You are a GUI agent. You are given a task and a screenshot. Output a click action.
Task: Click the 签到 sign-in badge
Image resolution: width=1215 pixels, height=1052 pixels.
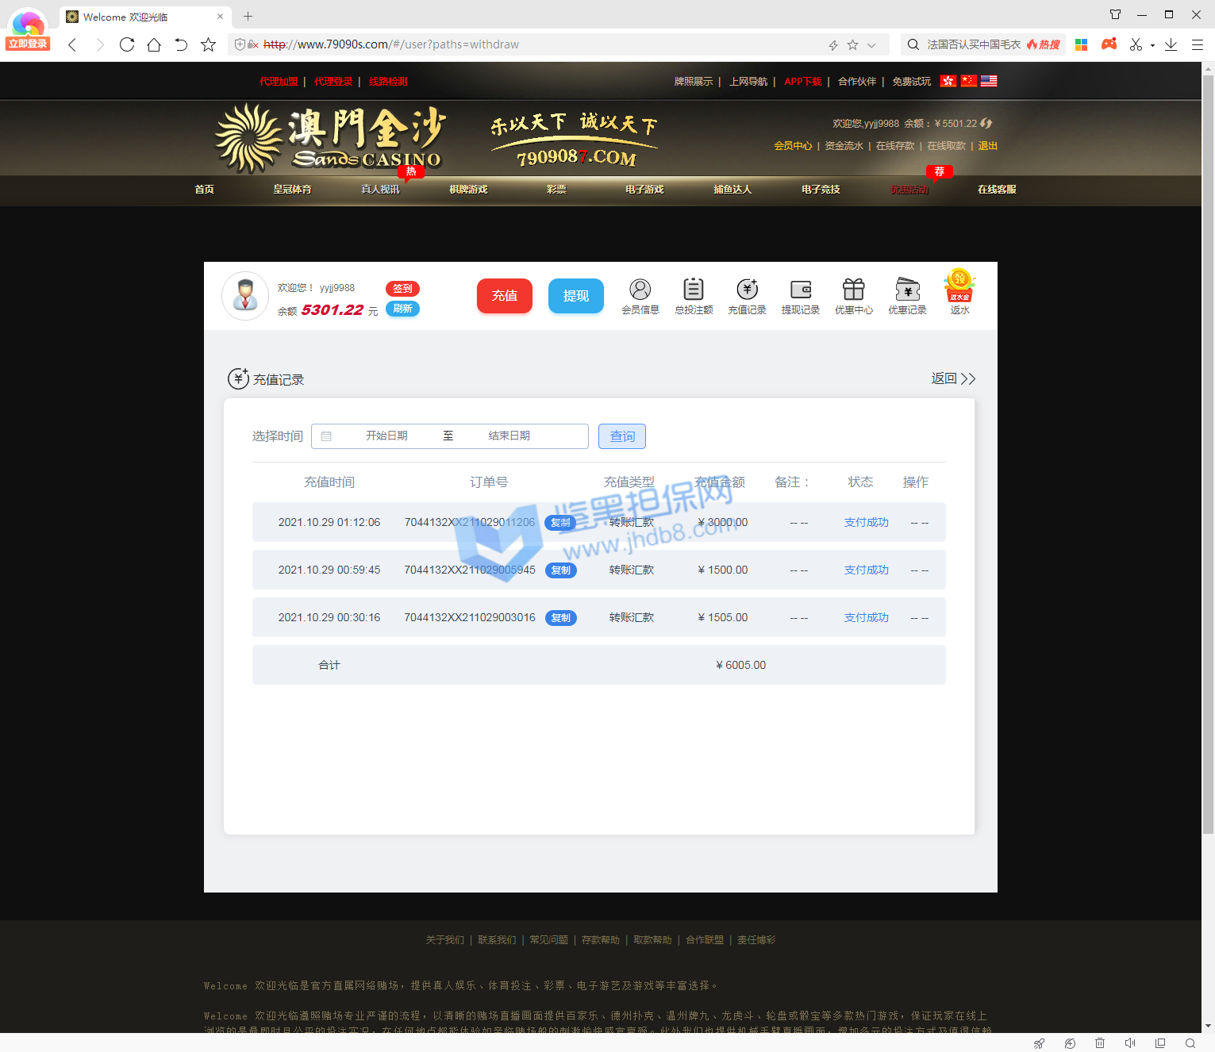pyautogui.click(x=402, y=289)
